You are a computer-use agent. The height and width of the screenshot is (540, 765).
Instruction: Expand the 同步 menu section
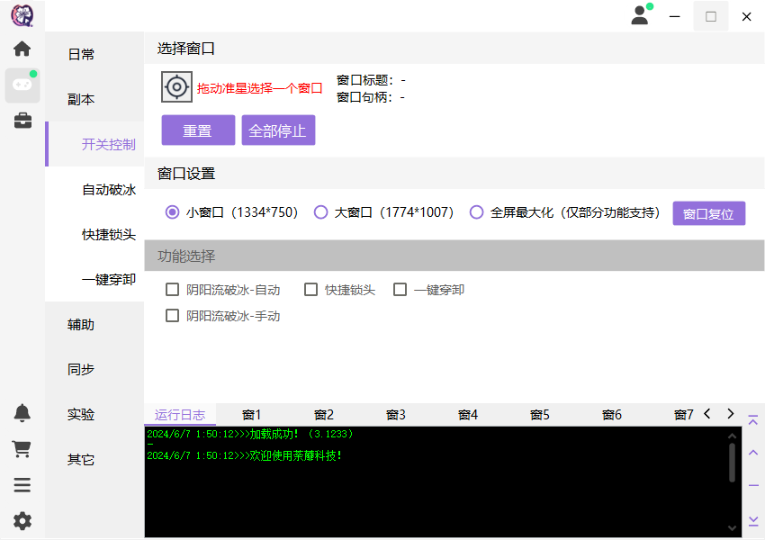[94, 369]
